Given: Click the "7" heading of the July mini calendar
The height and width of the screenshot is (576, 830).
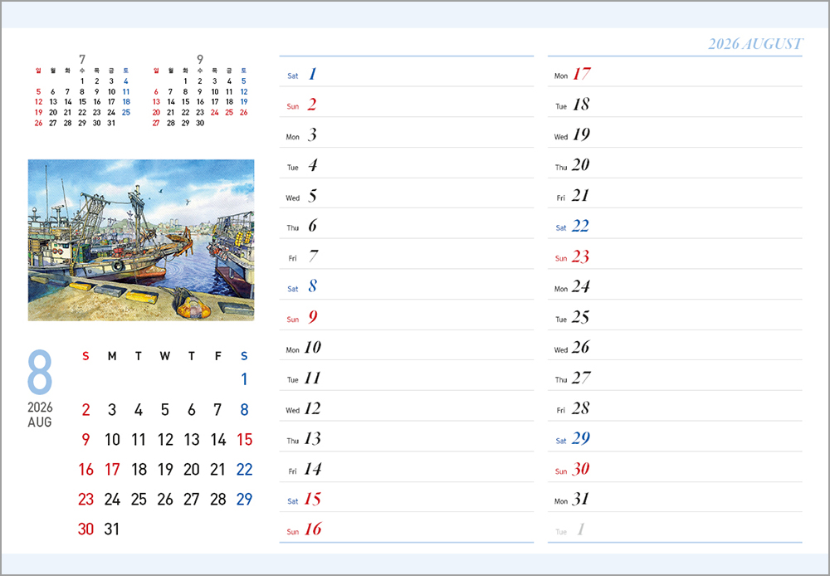Looking at the screenshot, I should (82, 59).
